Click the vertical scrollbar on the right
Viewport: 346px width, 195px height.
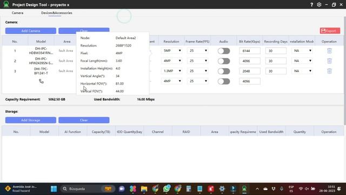coord(345,71)
